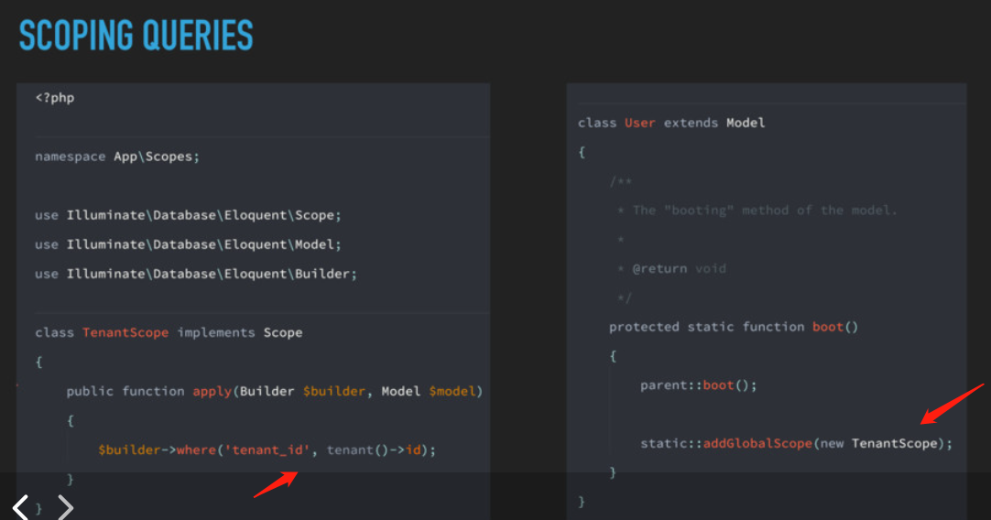Click the red arrow pointing at tenant_id

click(x=276, y=484)
